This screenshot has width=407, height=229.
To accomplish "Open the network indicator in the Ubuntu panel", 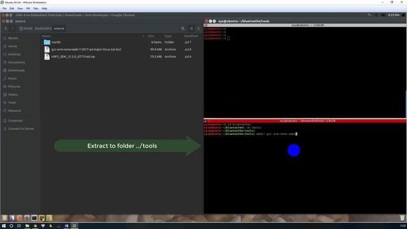I will [x=369, y=15].
